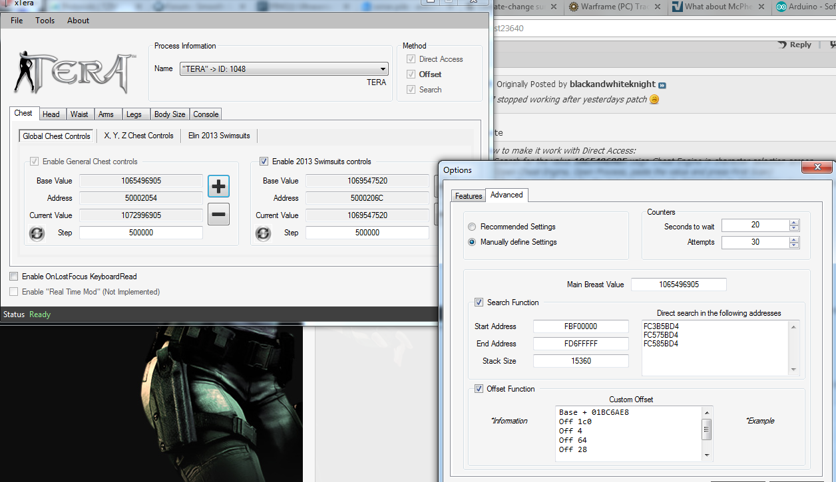Open the Tools menu

(45, 21)
